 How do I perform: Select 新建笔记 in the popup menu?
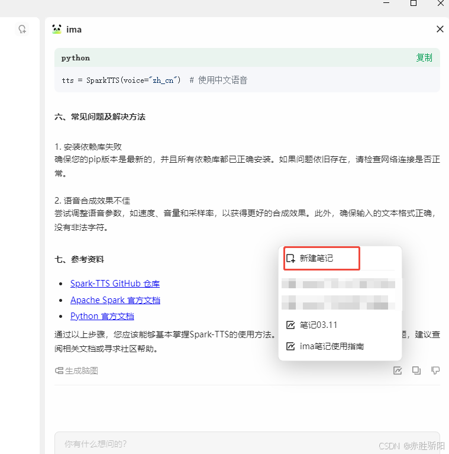(321, 258)
